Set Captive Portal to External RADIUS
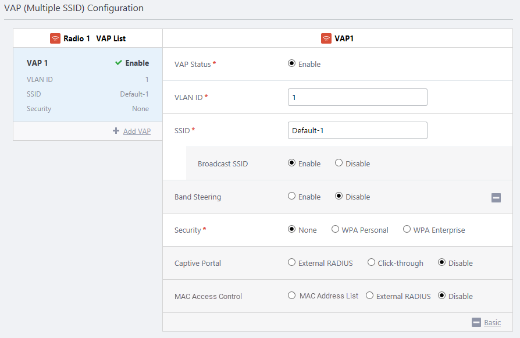Image resolution: width=520 pixels, height=338 pixels. coord(292,262)
